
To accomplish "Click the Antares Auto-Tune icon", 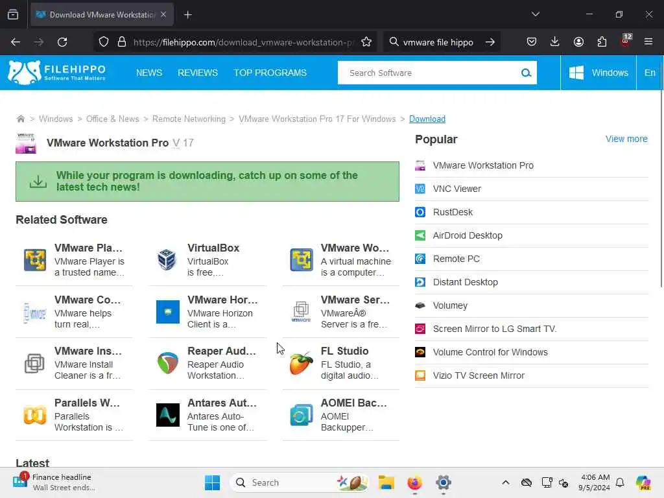I will (168, 415).
